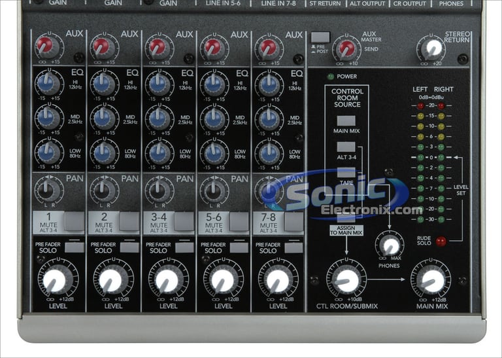Click the 0dB=0dBu meter label

point(431,97)
